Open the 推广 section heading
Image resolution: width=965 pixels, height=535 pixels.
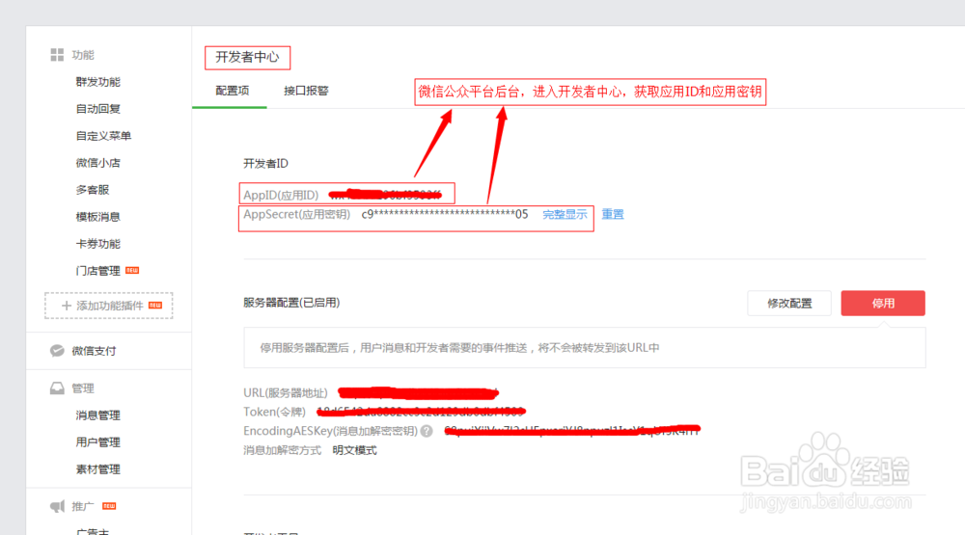coord(82,506)
